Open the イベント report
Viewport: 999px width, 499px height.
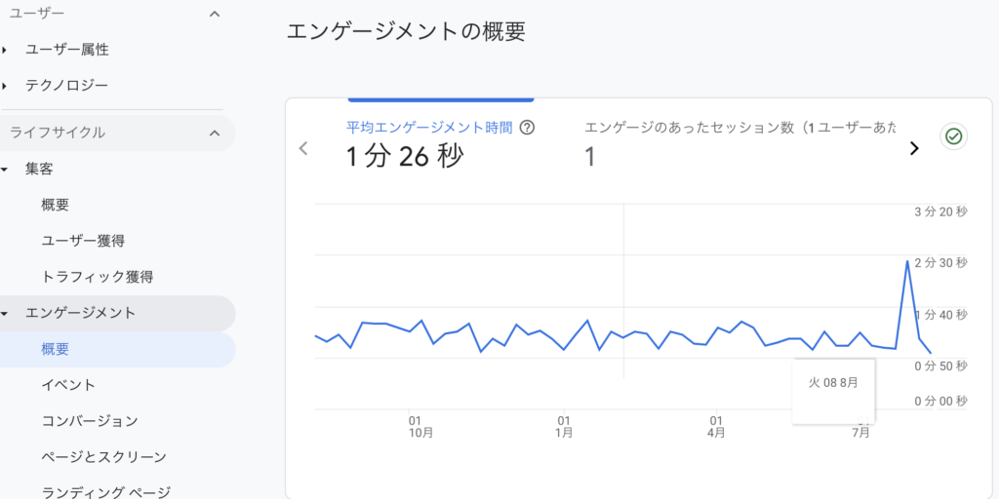click(x=68, y=385)
